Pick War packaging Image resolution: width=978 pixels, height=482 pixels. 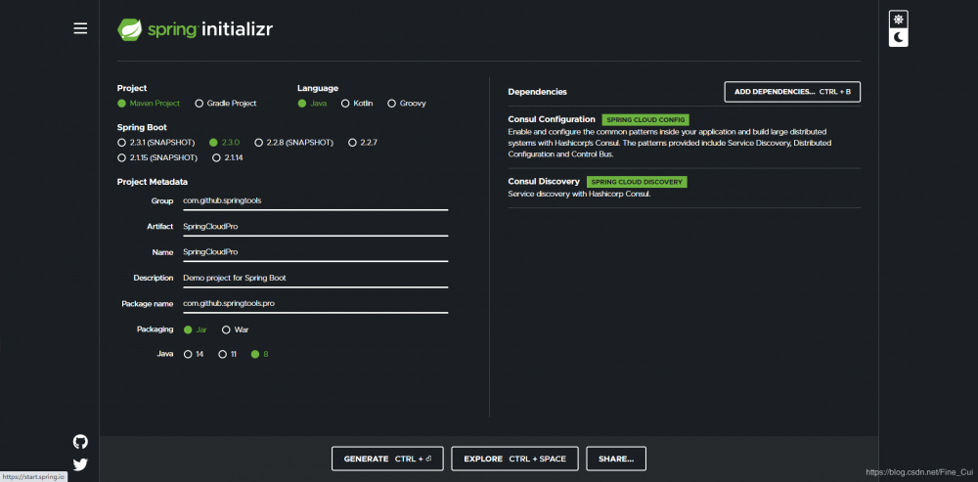pos(236,329)
